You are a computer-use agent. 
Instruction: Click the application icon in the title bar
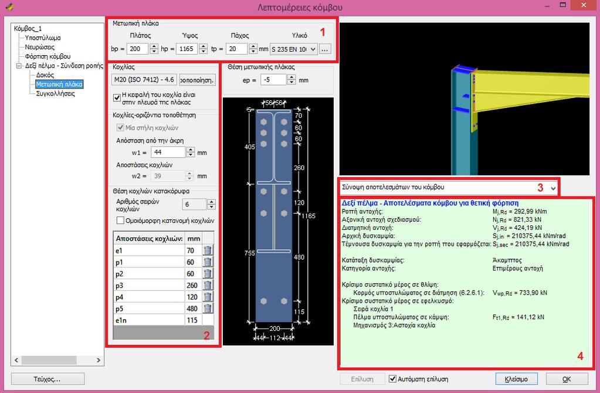click(9, 6)
